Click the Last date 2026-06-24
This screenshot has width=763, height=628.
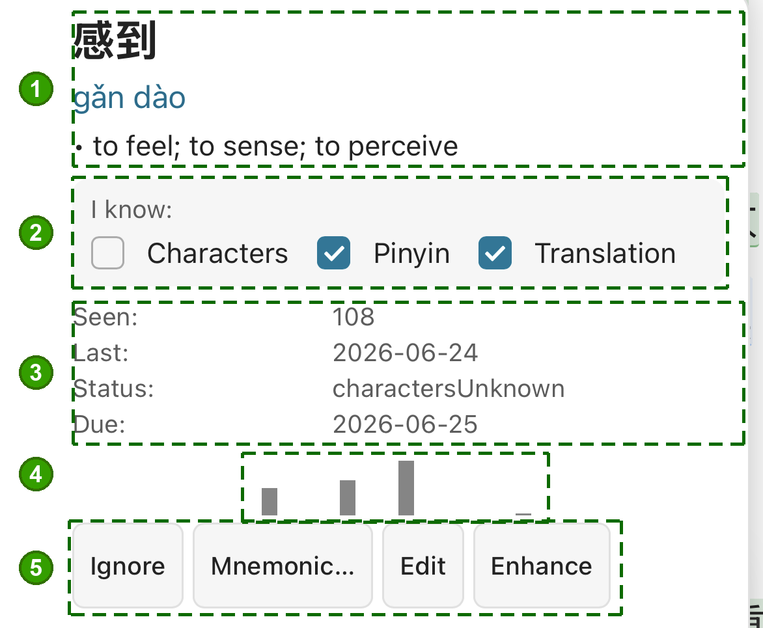(x=406, y=353)
